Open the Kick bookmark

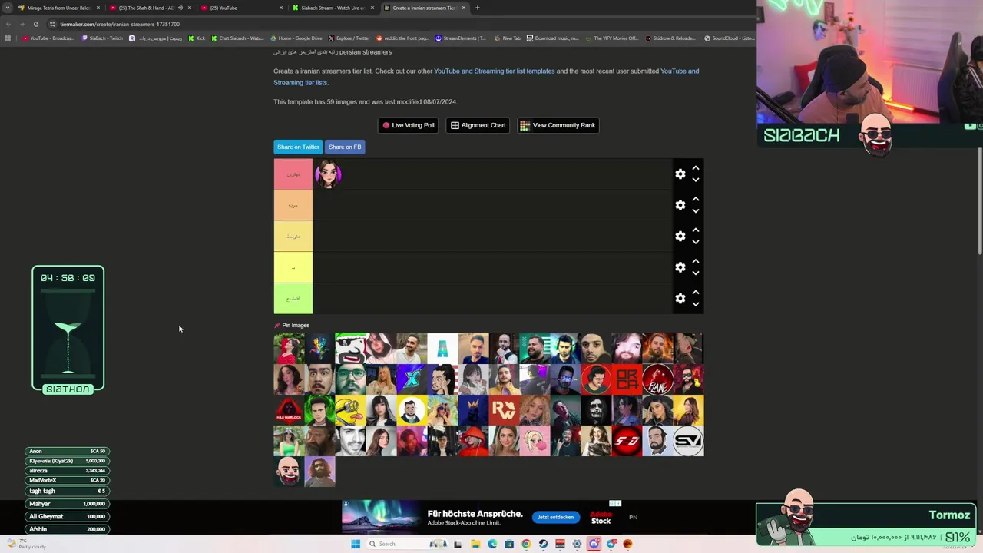197,38
